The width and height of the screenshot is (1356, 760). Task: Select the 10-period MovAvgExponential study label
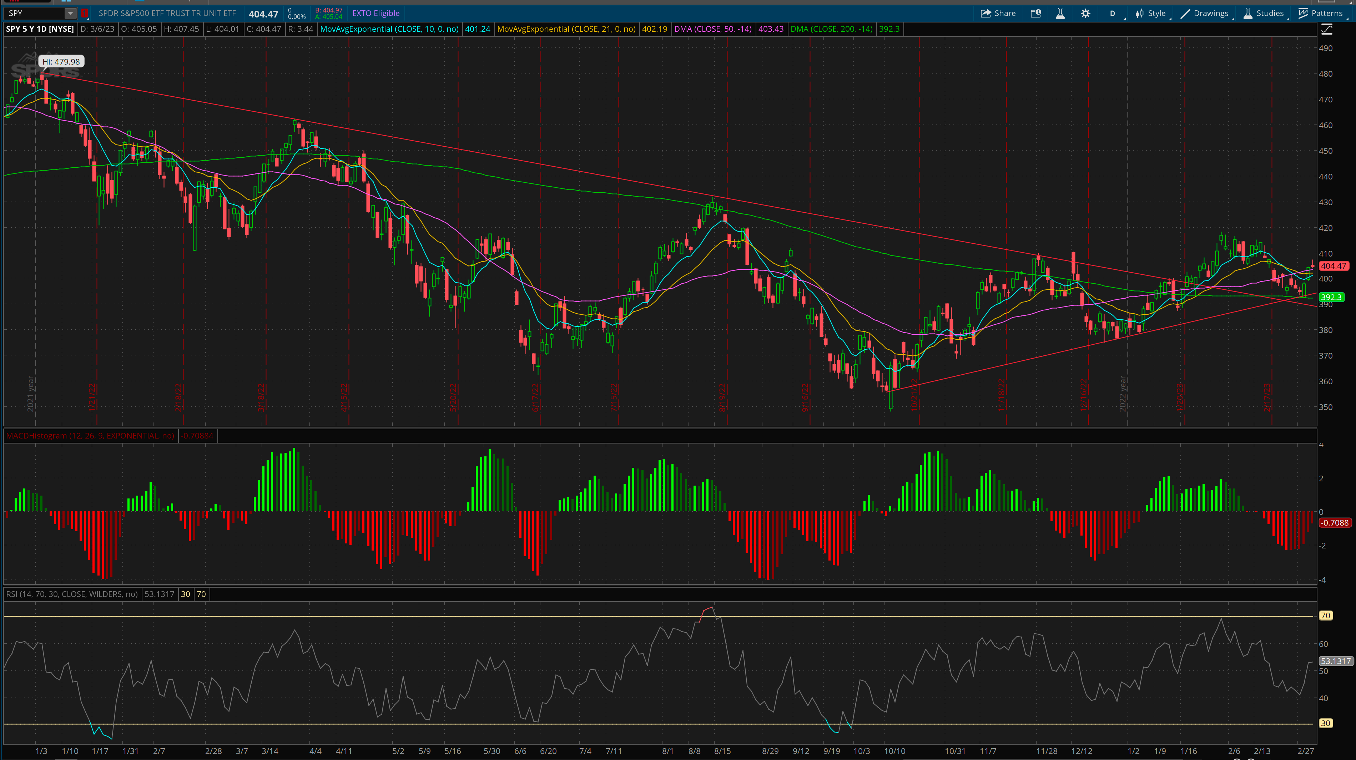pos(389,29)
